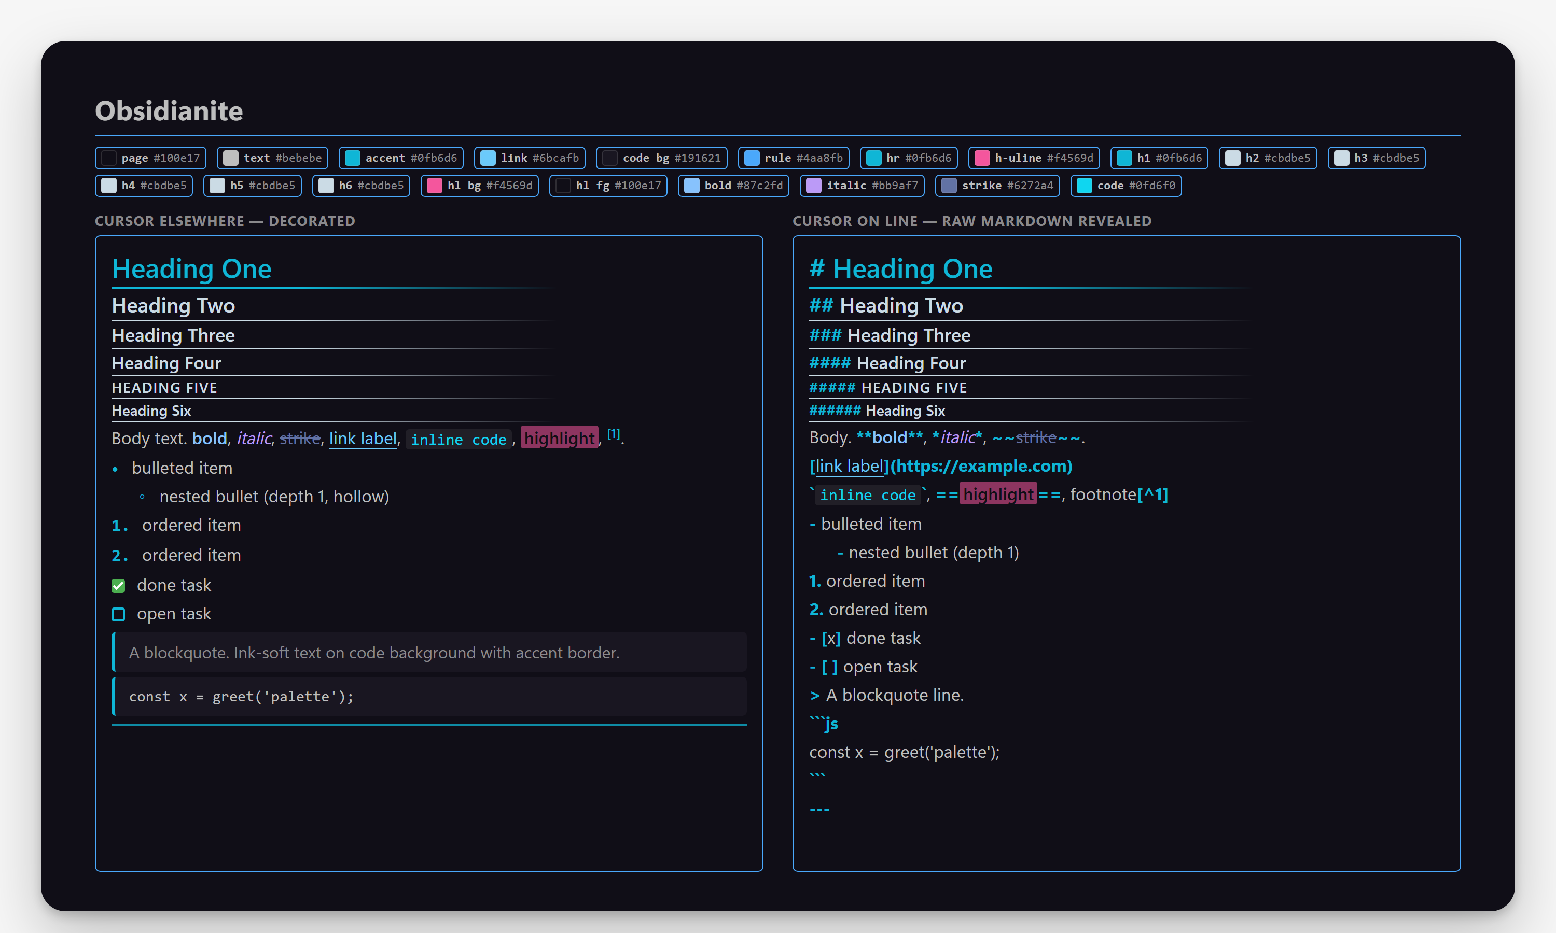1556x933 pixels.
Task: Click HEADING FIVE in decorated pane
Action: point(164,388)
